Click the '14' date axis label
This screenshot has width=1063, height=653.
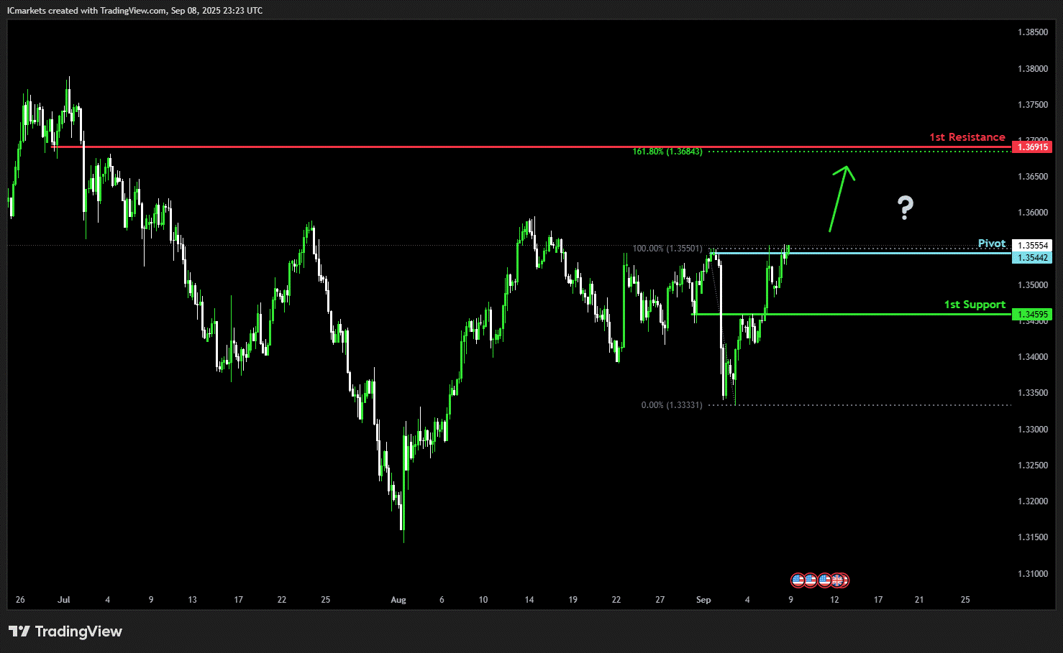[529, 600]
